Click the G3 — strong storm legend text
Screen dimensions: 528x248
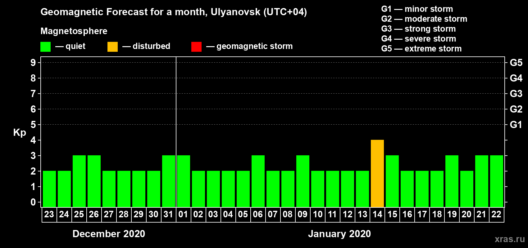pos(418,29)
